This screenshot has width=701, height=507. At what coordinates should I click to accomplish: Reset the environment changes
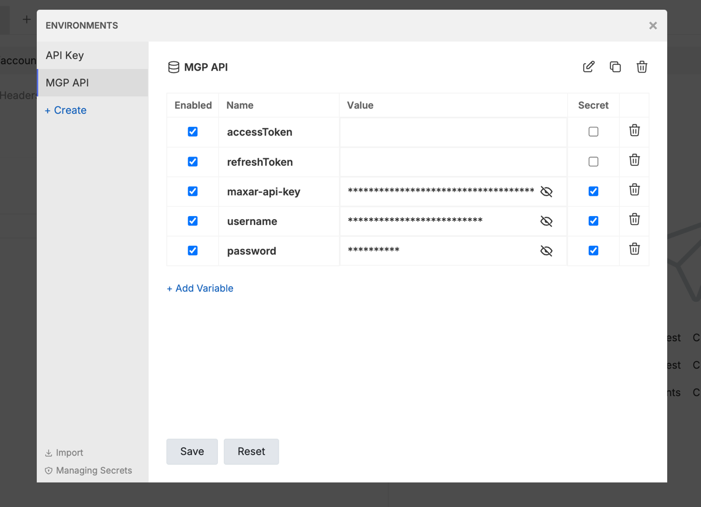(251, 452)
